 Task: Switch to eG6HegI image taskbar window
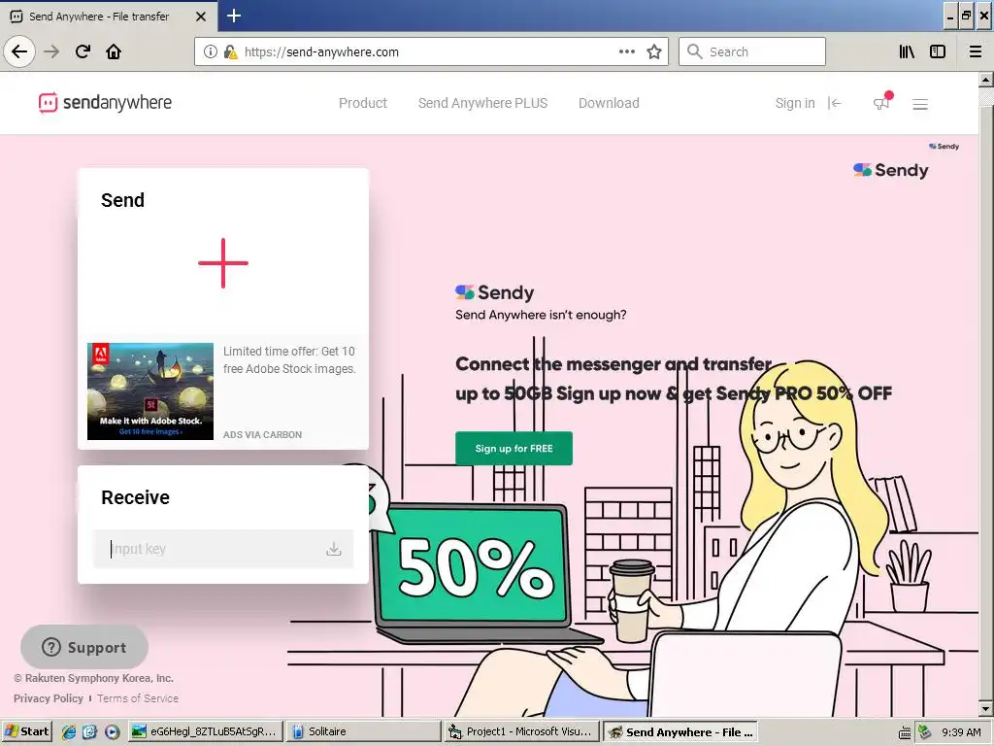[204, 731]
